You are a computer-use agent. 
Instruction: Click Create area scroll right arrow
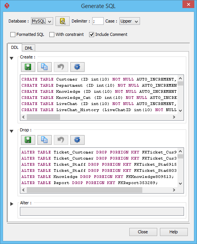point(174,117)
